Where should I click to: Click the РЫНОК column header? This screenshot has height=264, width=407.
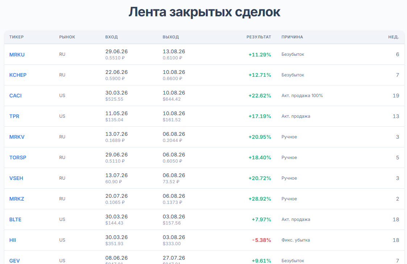tap(67, 37)
